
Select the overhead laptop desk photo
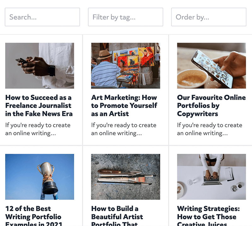[211, 177]
